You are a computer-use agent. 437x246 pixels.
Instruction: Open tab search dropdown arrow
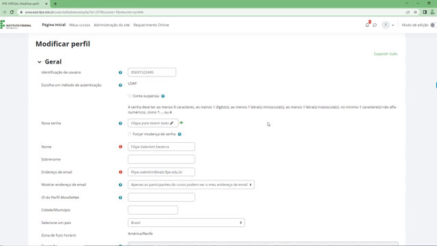[x=407, y=3]
